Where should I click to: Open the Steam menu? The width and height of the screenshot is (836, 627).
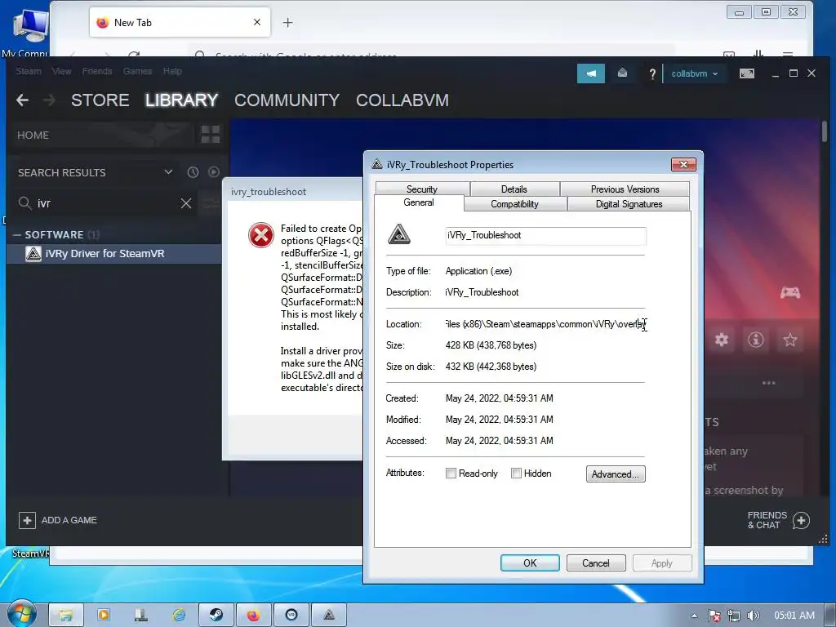pos(29,71)
